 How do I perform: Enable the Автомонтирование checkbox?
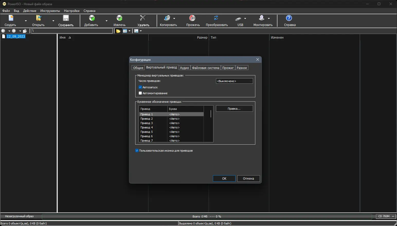coord(140,93)
